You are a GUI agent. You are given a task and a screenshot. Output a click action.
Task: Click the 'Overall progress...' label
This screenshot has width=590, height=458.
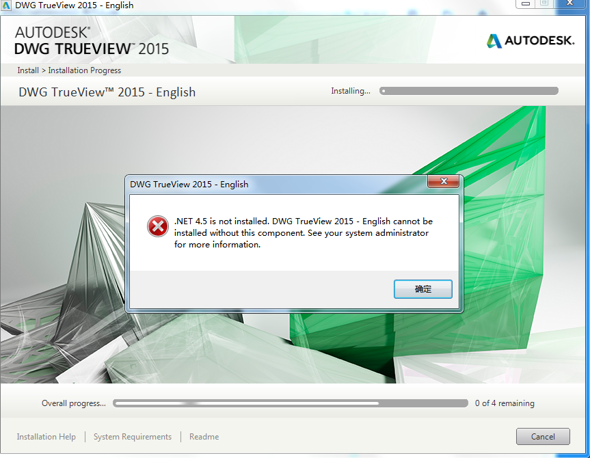(74, 403)
